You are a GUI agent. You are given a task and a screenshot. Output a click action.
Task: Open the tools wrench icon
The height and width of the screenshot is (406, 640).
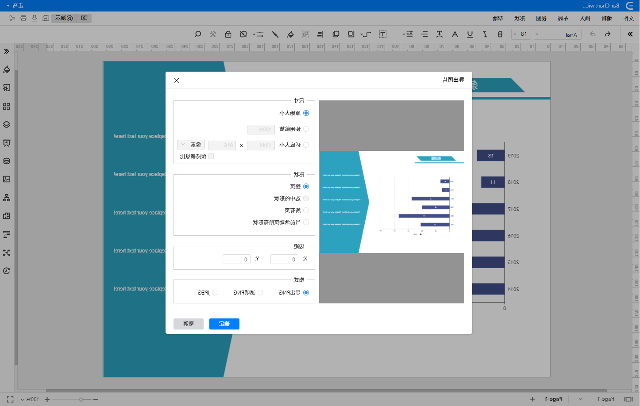coord(213,34)
